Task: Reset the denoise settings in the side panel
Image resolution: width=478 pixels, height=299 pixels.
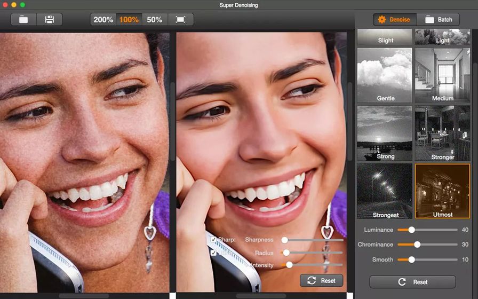Action: coord(413,282)
